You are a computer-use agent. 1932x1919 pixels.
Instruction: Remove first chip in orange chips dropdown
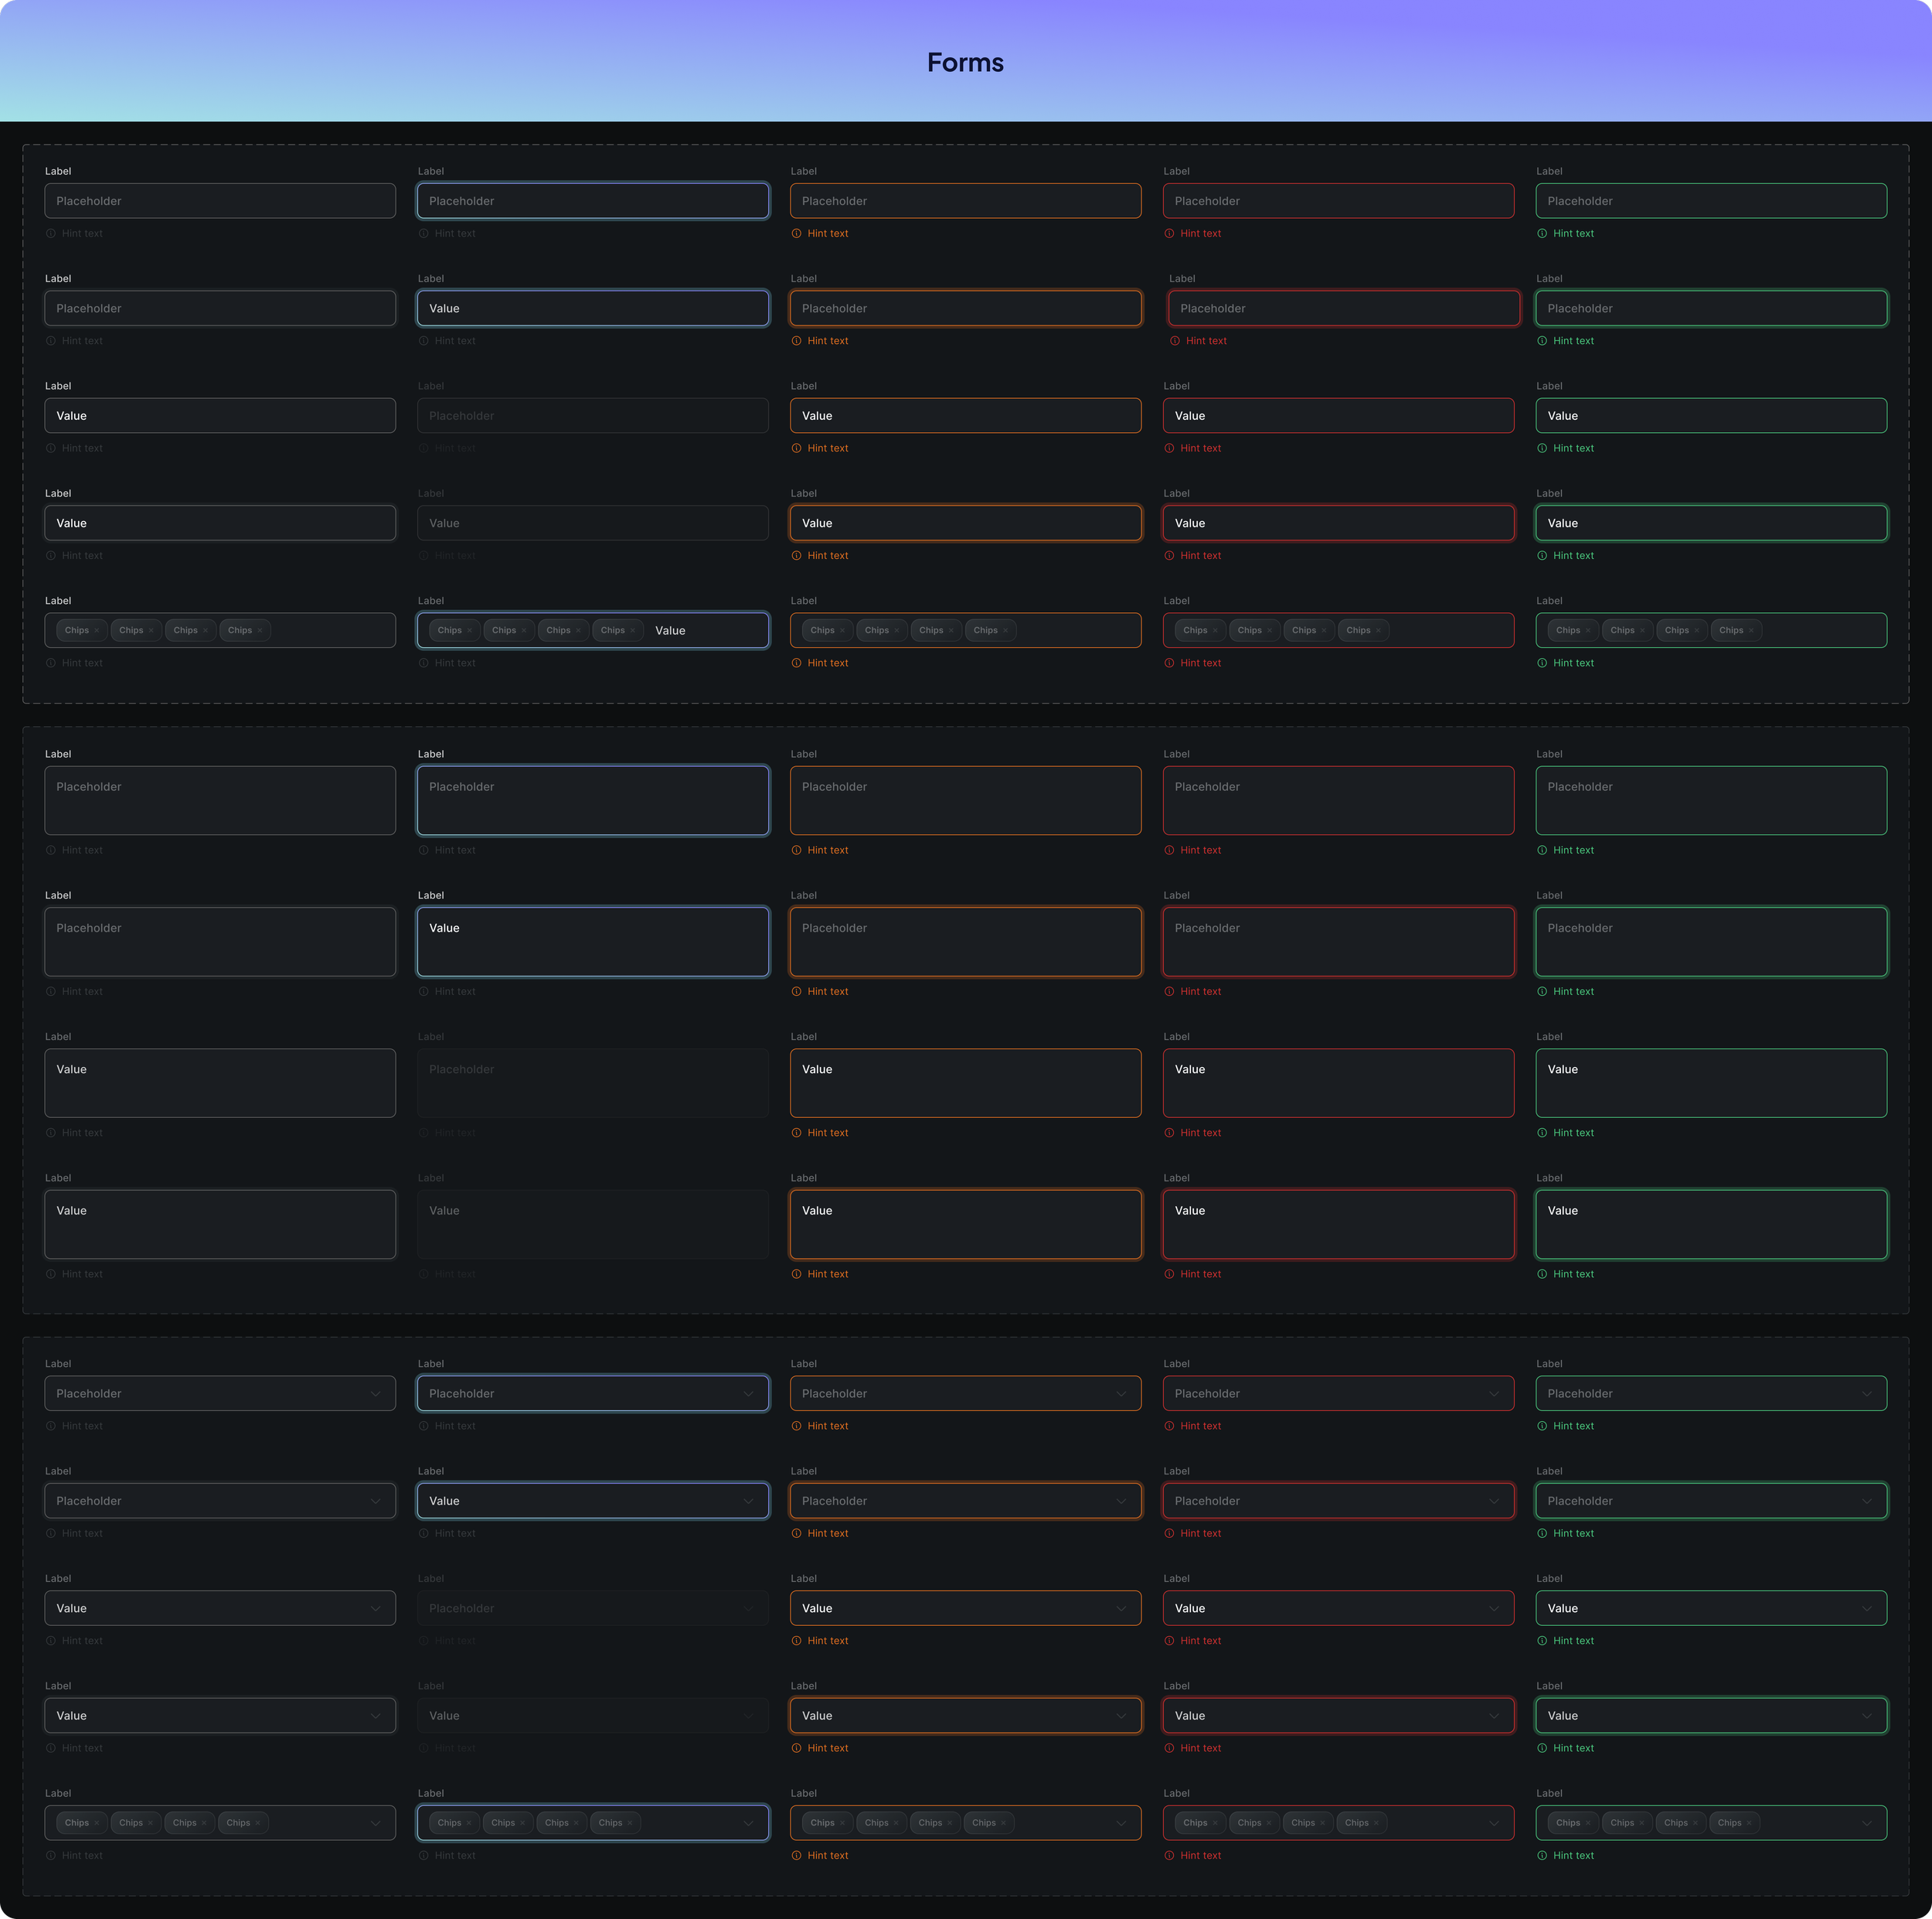pyautogui.click(x=842, y=1823)
